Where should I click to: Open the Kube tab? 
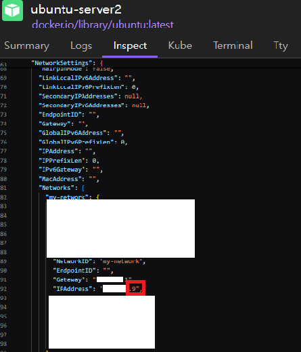(180, 45)
